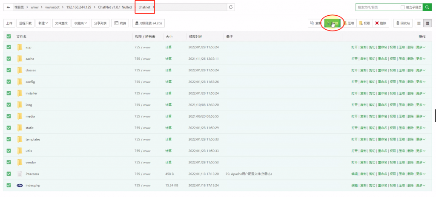The width and height of the screenshot is (436, 197).
Task: Refresh the file list
Action: [x=231, y=7]
